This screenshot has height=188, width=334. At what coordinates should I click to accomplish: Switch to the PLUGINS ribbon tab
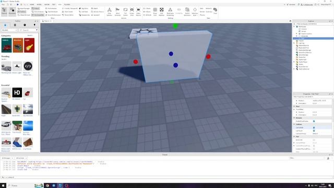coord(67,5)
